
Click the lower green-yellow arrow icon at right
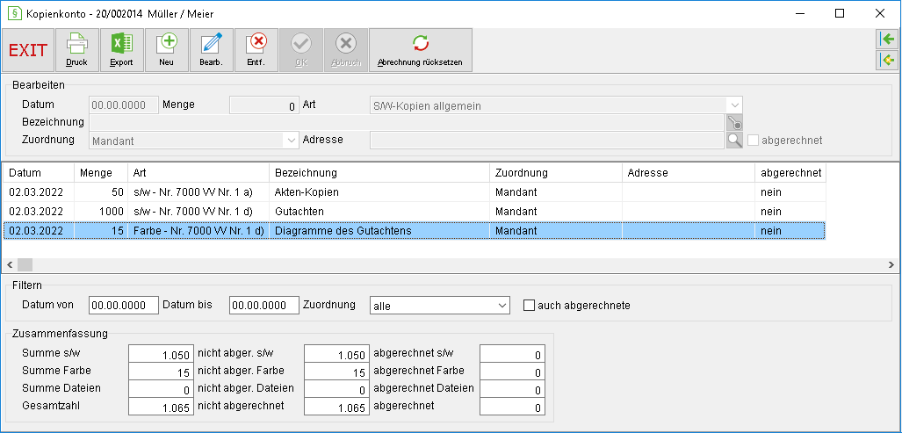(x=887, y=60)
